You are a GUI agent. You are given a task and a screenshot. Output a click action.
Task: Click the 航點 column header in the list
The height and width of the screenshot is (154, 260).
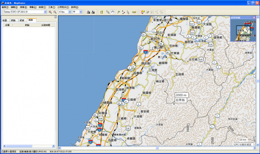click(27, 25)
